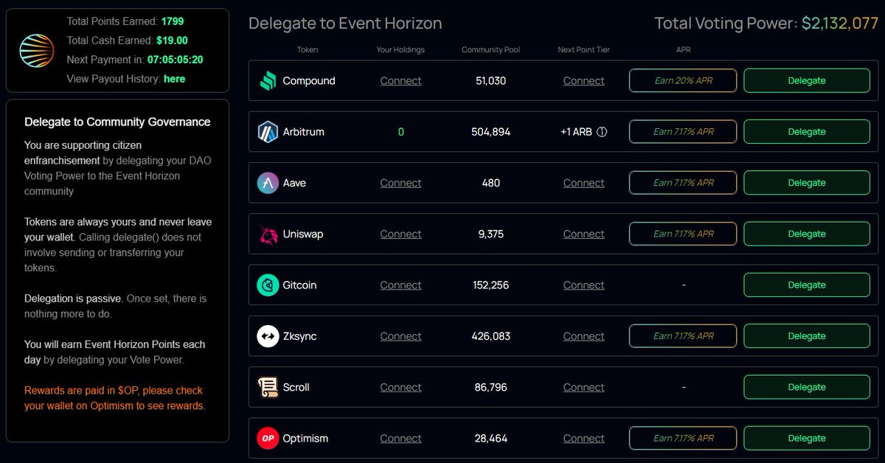Delegate Compound tokens
885x463 pixels.
pyautogui.click(x=807, y=80)
